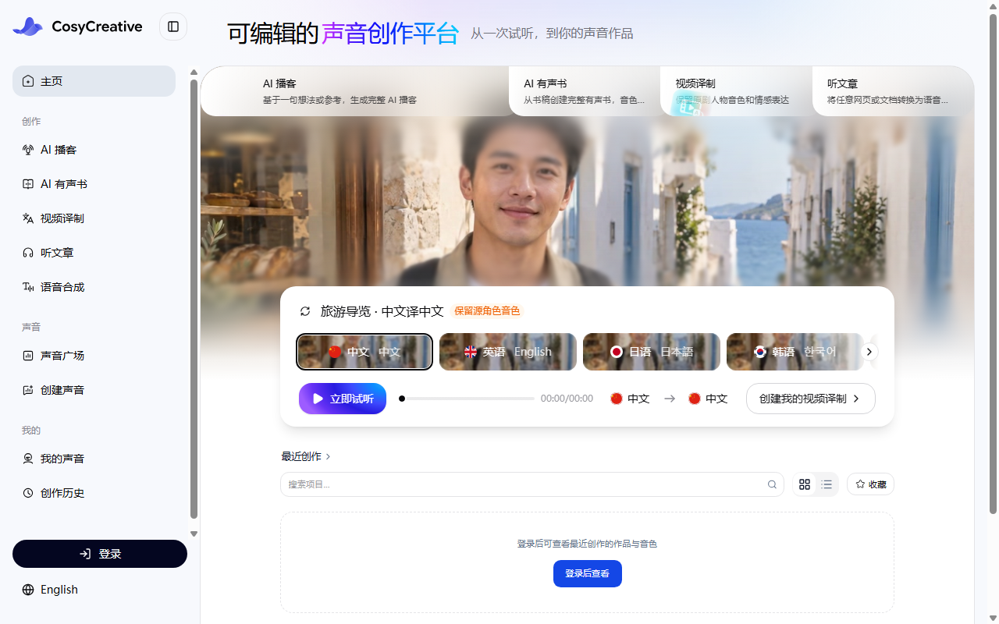
Task: Click the globe icon beside English
Action: click(28, 590)
